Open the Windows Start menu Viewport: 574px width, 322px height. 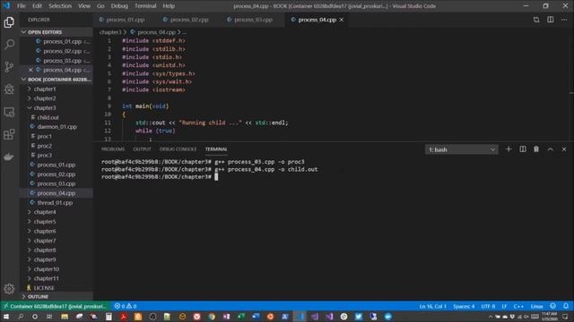pyautogui.click(x=6, y=317)
